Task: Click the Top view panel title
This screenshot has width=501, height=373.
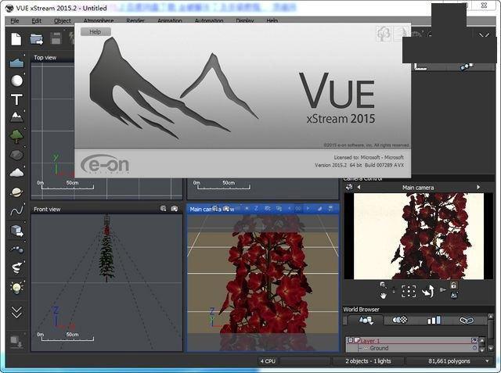Action: coord(45,58)
